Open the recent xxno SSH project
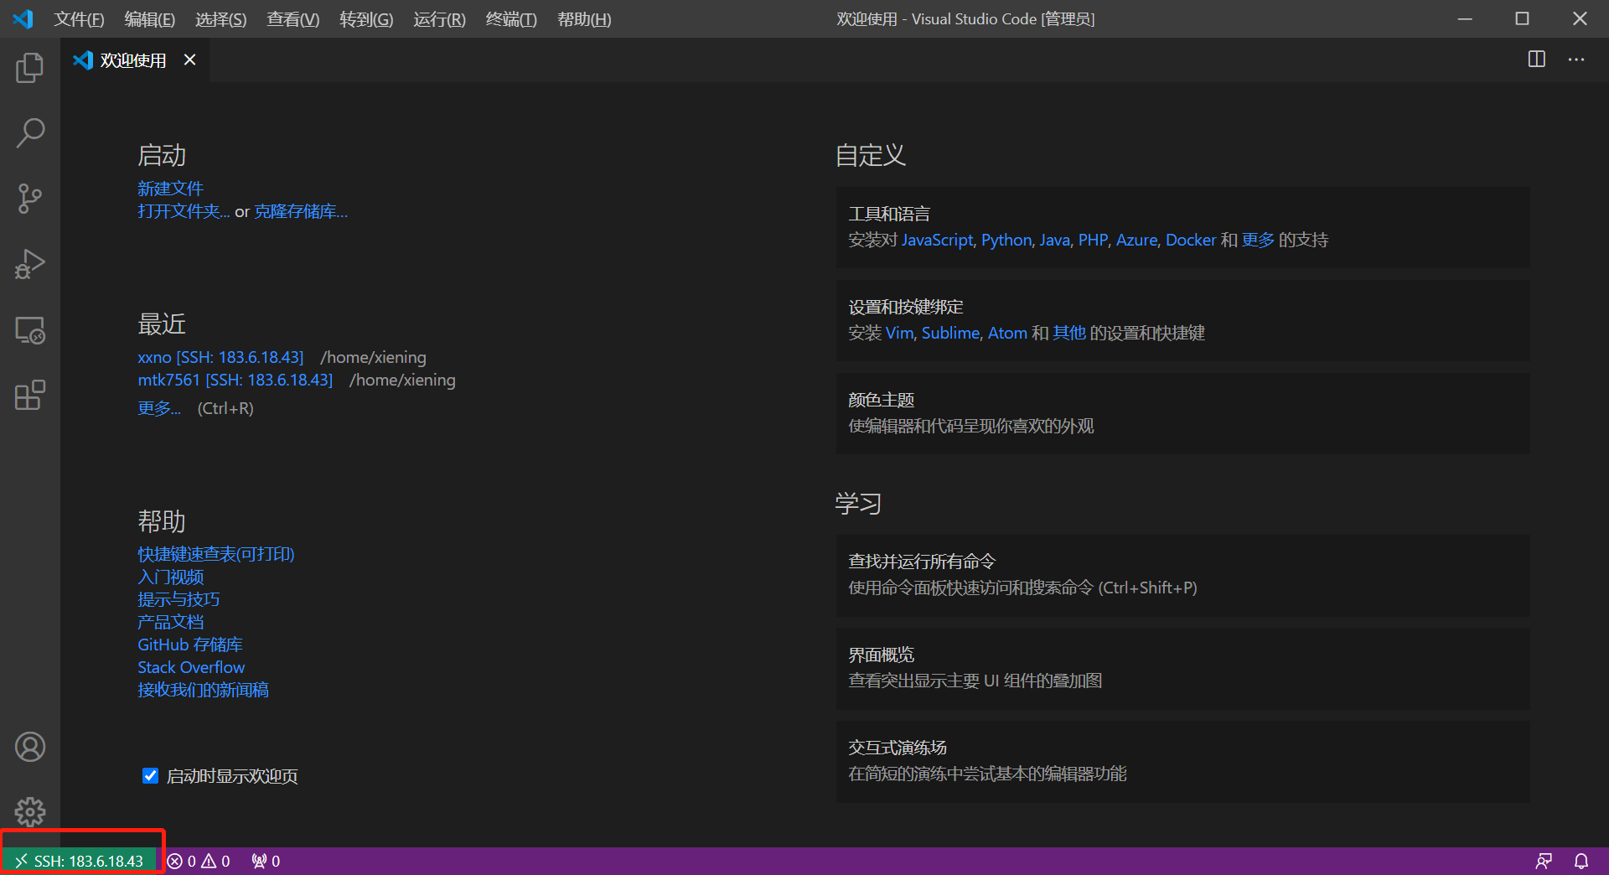The image size is (1609, 875). click(220, 356)
